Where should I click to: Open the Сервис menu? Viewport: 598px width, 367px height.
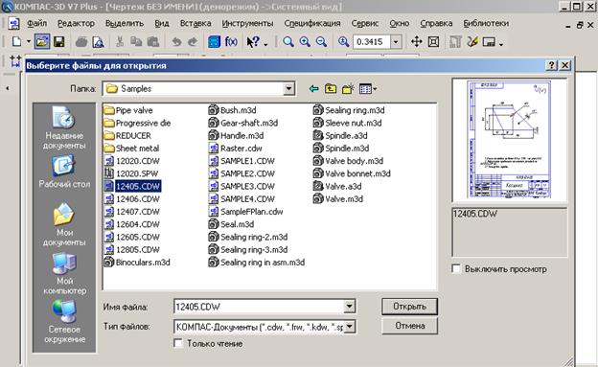[x=365, y=23]
